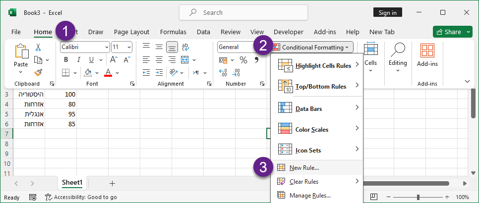Click the Accessibility status bar icon
The image size is (479, 203).
49,197
